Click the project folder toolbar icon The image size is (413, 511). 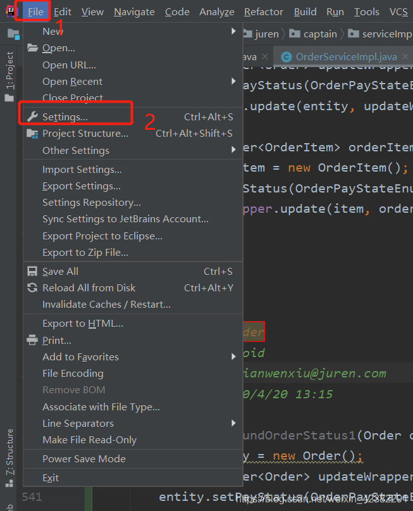click(x=13, y=34)
